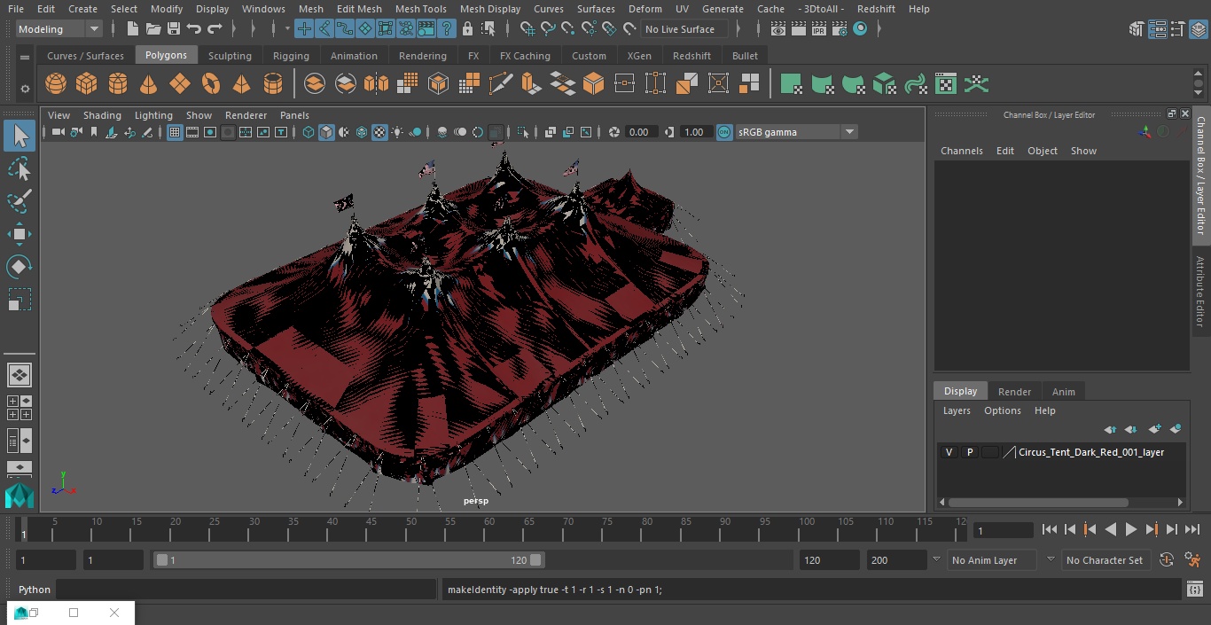This screenshot has width=1211, height=625.
Task: Click the Layer Editor horizontal scrollbar
Action: point(1038,503)
